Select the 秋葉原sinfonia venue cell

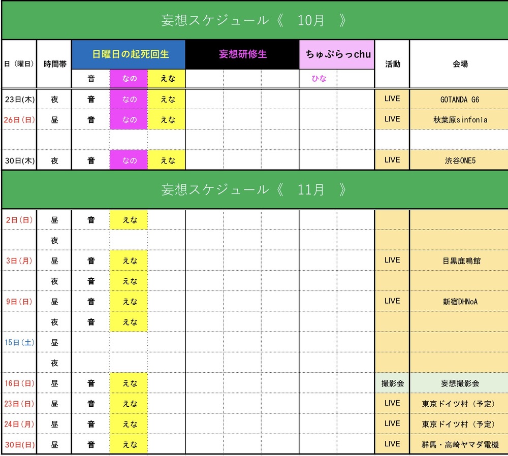click(x=460, y=120)
